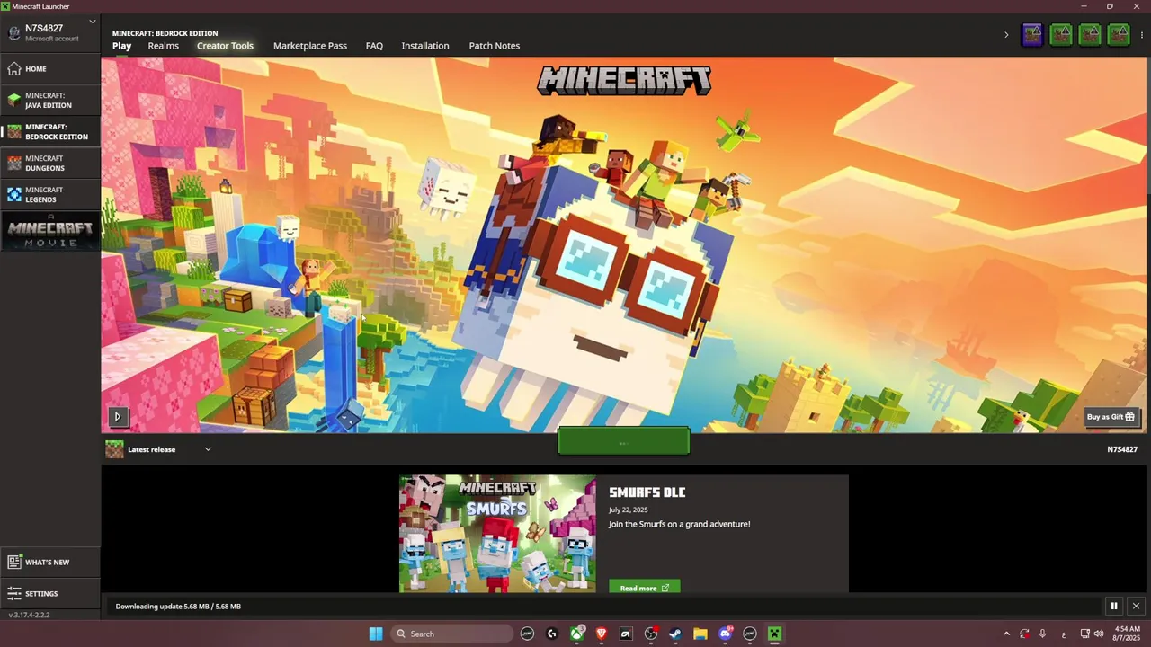Open the clock showing 4:54 AM
Image resolution: width=1151 pixels, height=647 pixels.
[x=1127, y=634]
